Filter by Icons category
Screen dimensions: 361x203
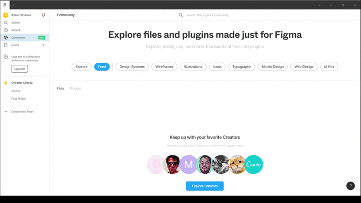coord(217,67)
